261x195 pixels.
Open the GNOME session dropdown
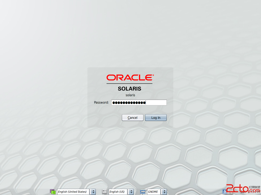(157, 192)
